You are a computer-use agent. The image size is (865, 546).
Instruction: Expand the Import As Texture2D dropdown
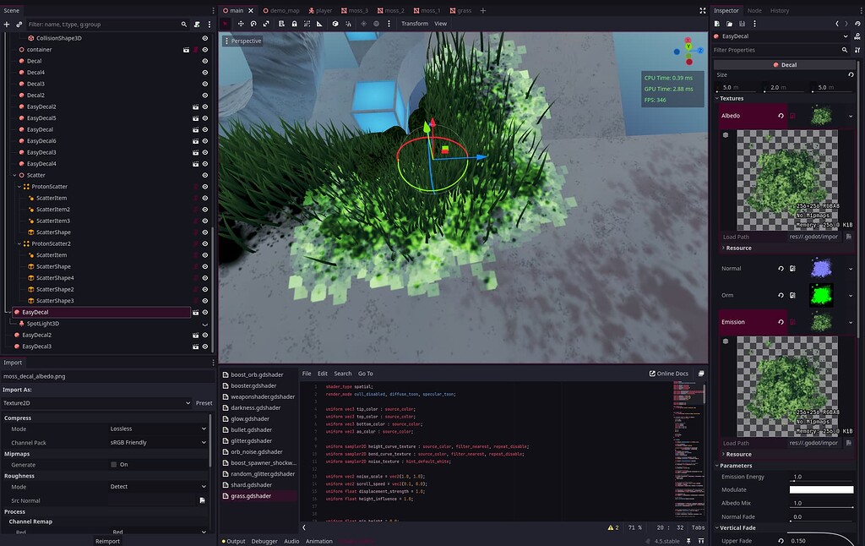coord(96,403)
